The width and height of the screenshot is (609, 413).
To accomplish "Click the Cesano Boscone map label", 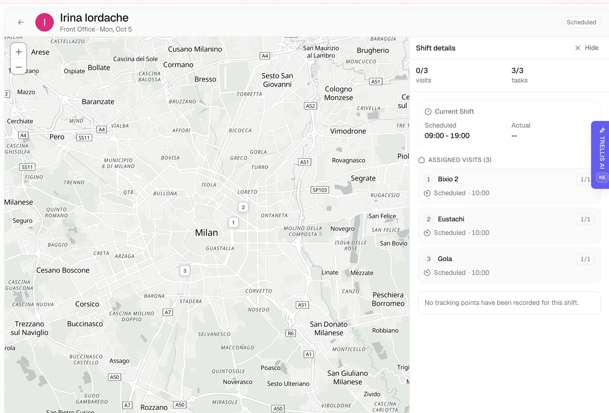I will coord(63,271).
